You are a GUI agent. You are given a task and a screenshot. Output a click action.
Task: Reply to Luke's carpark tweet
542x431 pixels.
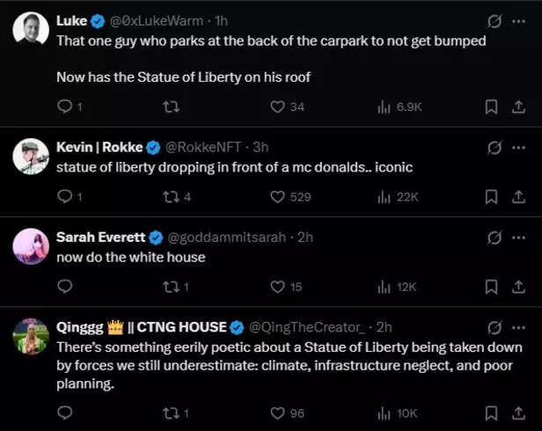point(64,106)
